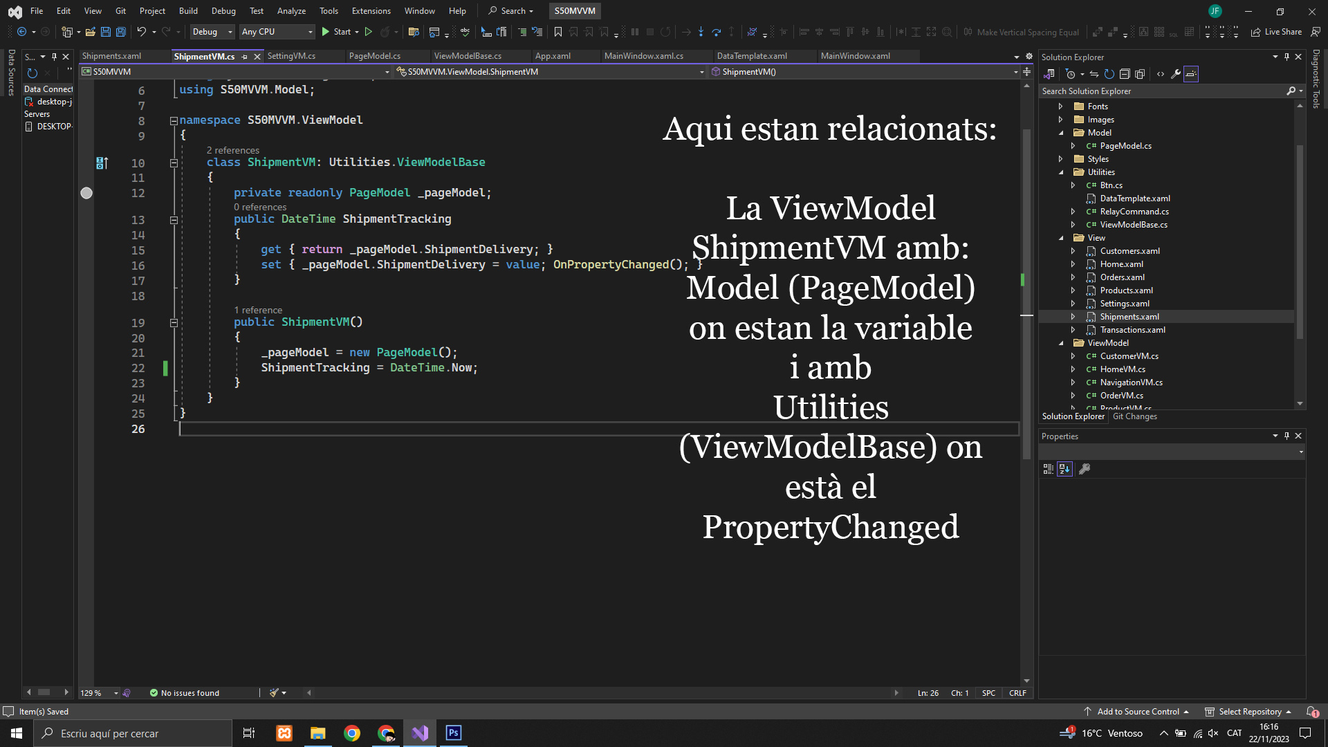Open the Any CPU platform dropdown

(x=277, y=32)
